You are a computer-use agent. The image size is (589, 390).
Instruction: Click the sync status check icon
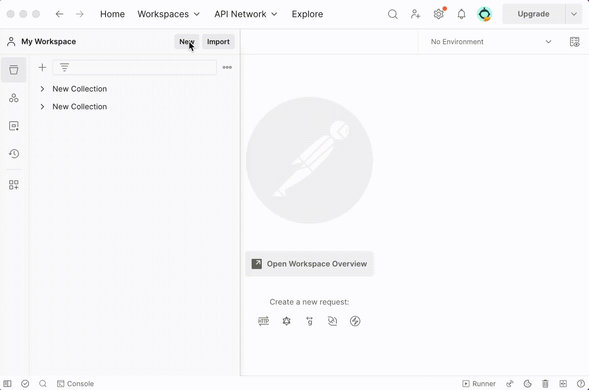(x=25, y=384)
